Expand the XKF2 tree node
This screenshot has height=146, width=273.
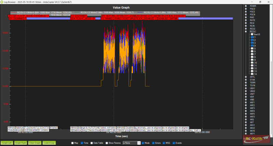click(x=246, y=105)
